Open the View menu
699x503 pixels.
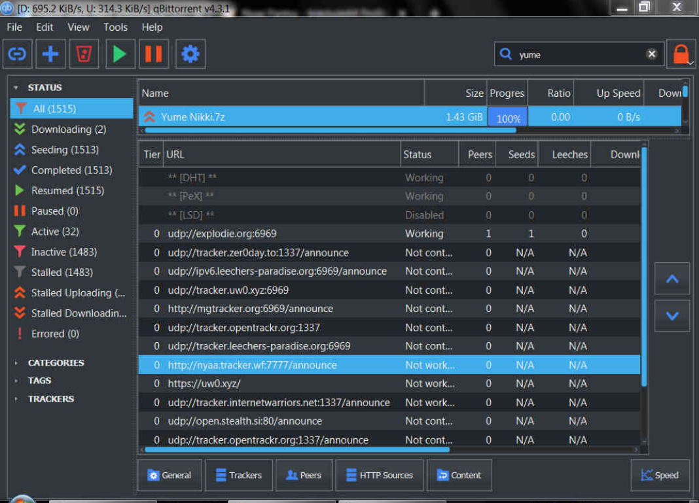tap(78, 27)
